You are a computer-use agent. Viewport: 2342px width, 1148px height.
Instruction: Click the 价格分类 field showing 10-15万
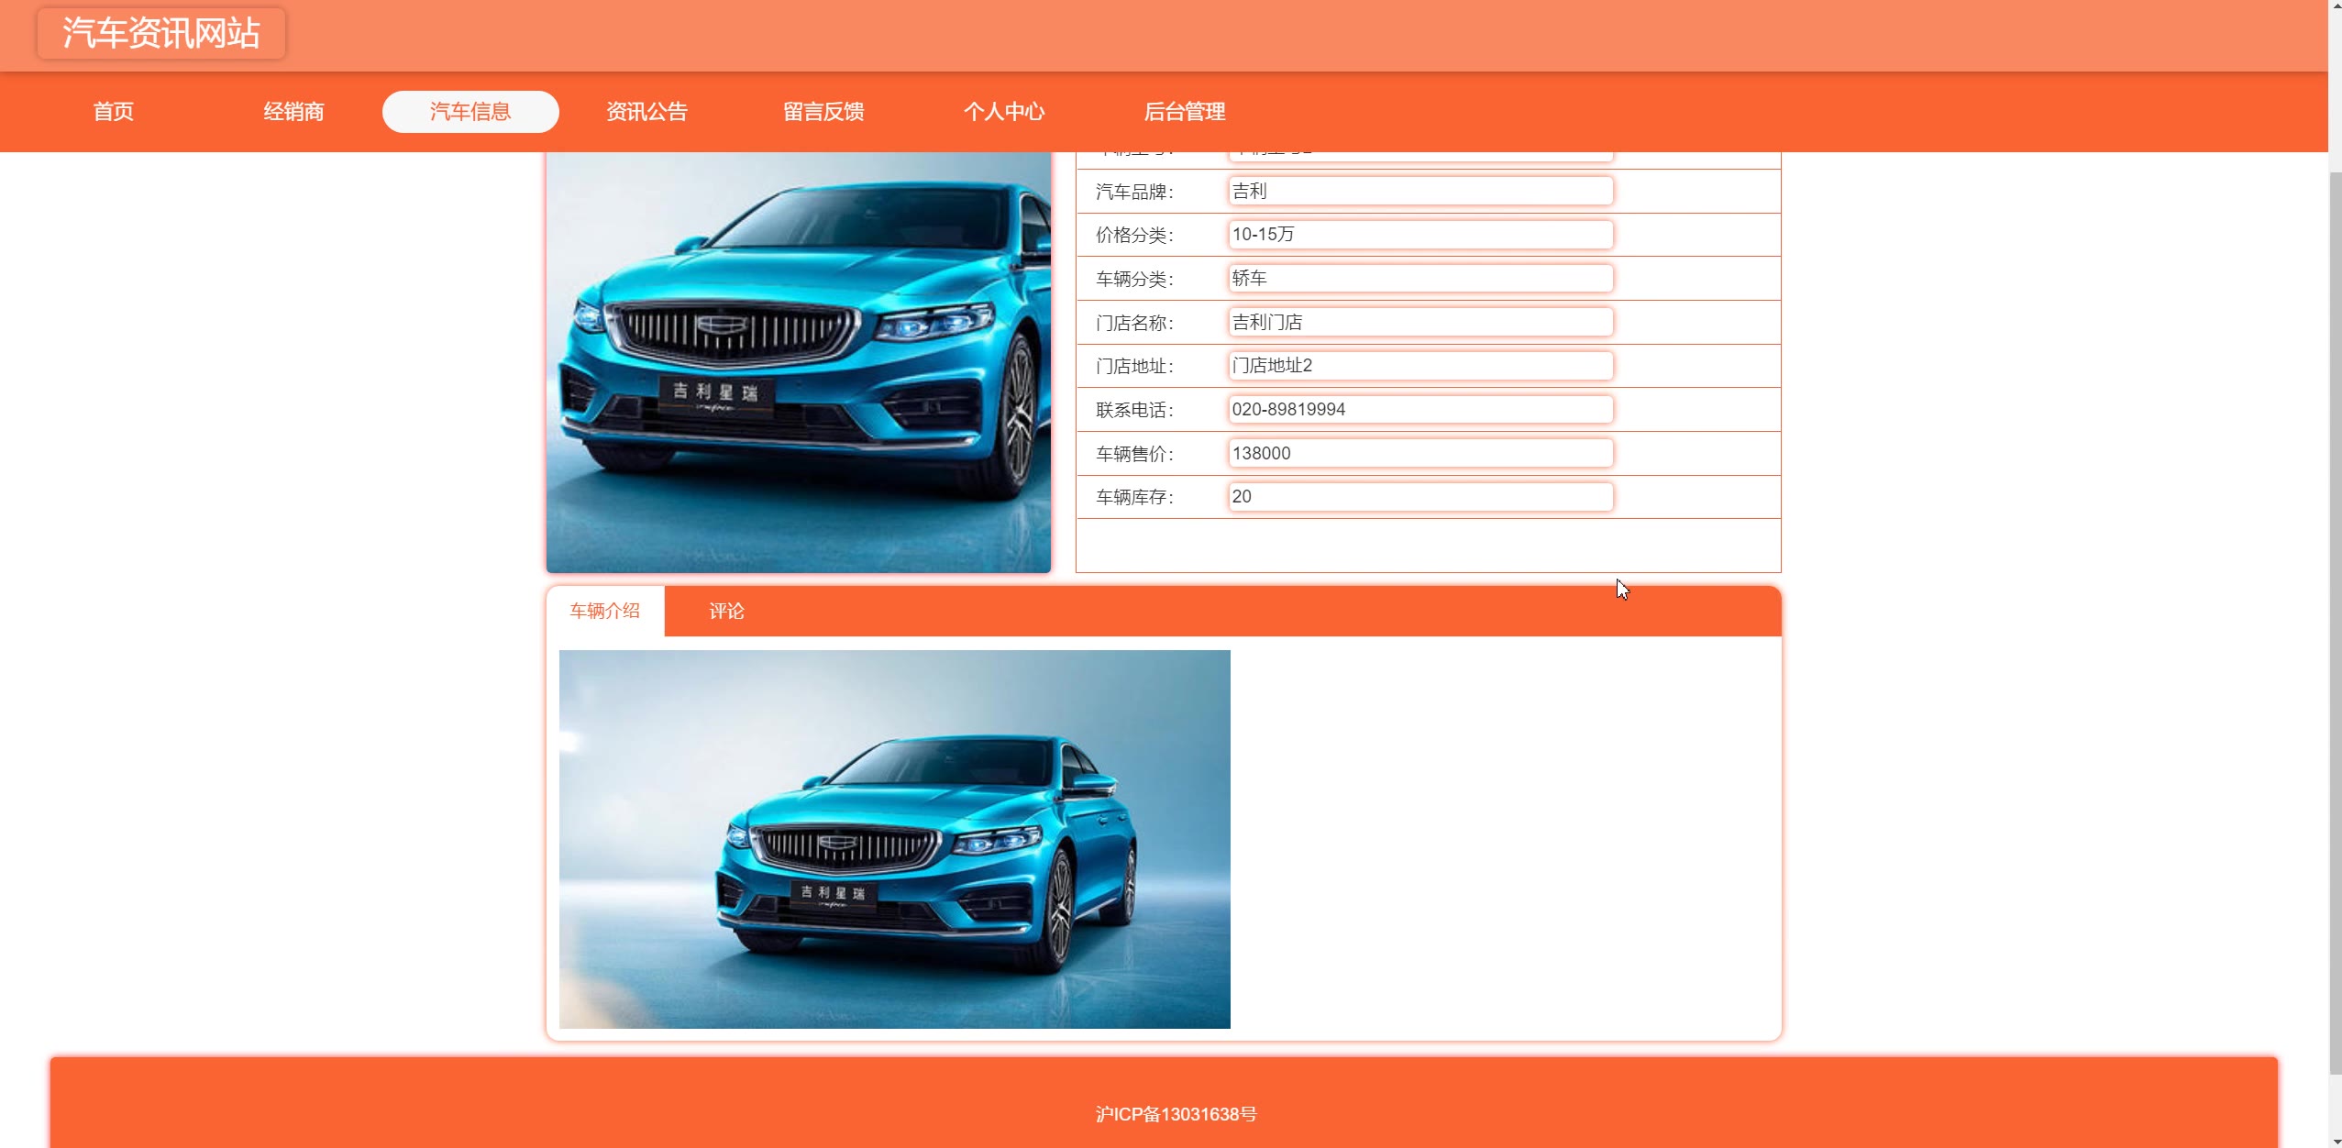1420,235
